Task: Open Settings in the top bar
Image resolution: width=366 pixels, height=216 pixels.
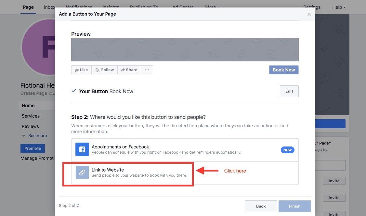Action: (x=312, y=6)
